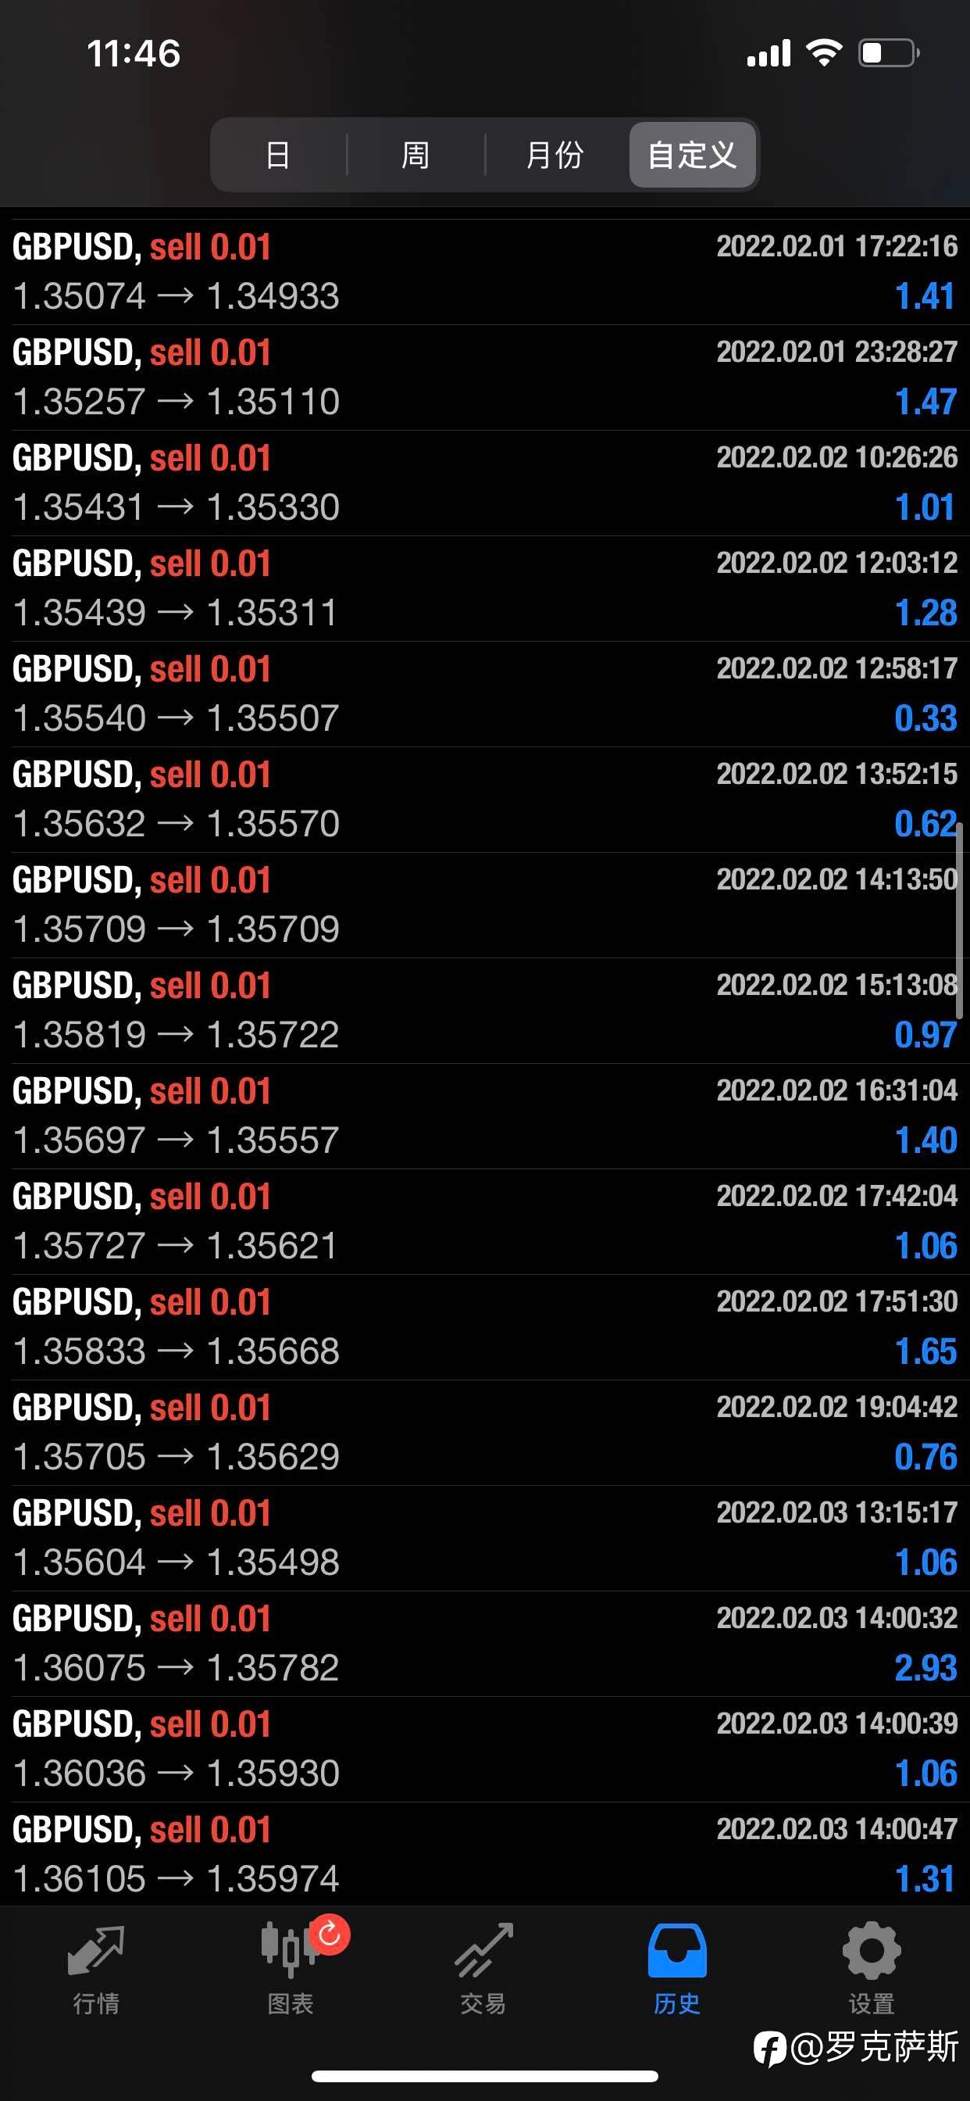Screen dimensions: 970x2101
Task: Tap the home indicator bar
Action: click(x=485, y=2076)
